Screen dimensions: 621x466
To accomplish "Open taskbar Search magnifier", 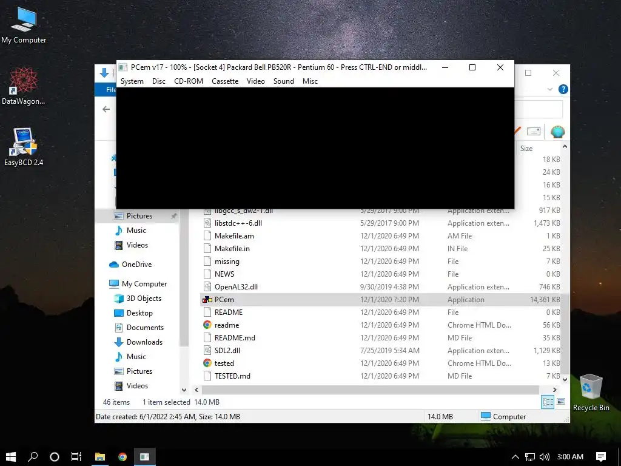I will click(33, 457).
